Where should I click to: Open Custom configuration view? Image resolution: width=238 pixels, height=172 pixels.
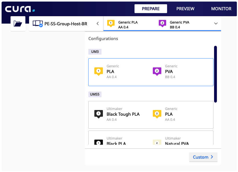click(x=203, y=157)
